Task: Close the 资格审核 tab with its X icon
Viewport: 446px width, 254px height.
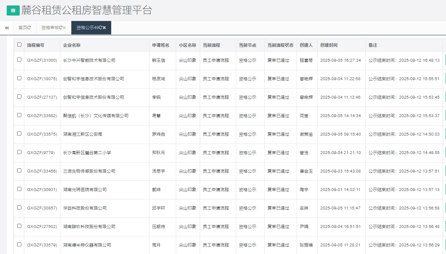Action: 65,28
